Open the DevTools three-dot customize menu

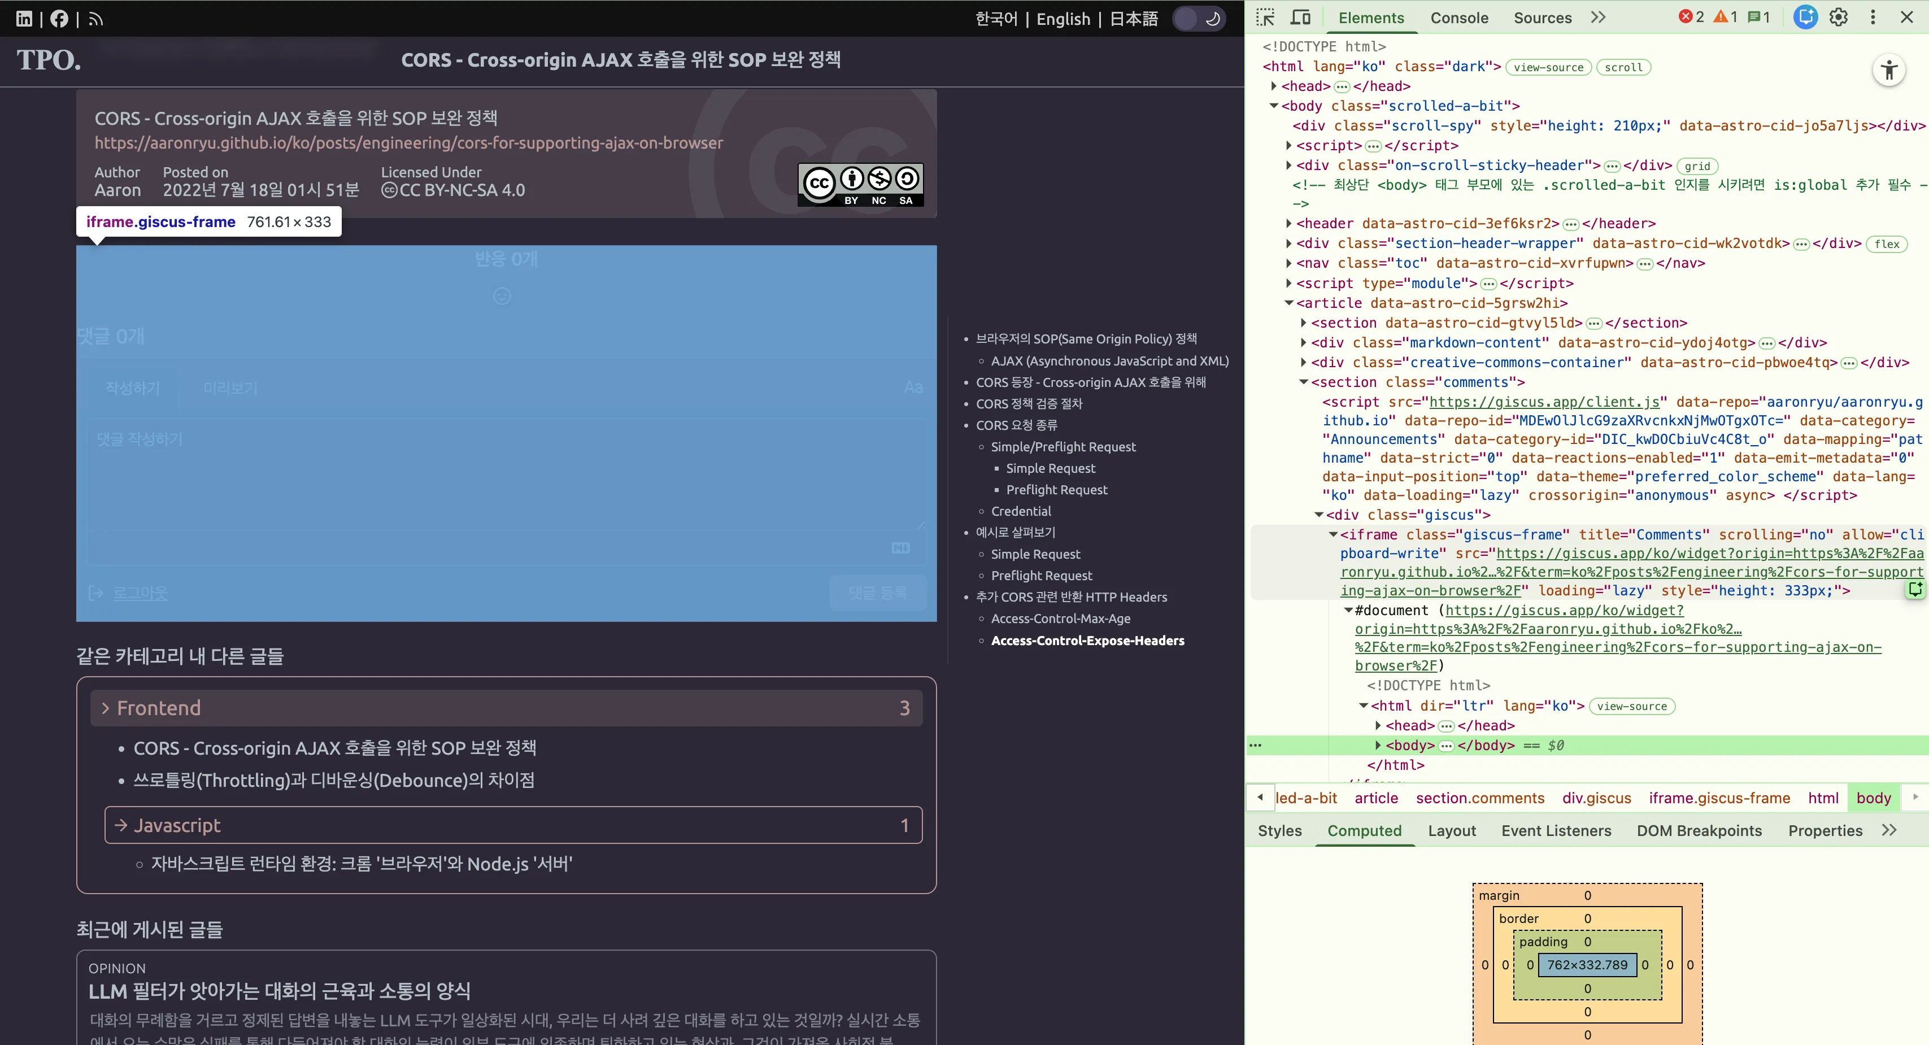coord(1873,16)
